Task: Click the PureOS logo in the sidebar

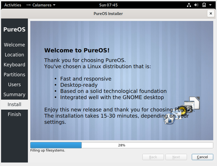Action: tap(14, 29)
